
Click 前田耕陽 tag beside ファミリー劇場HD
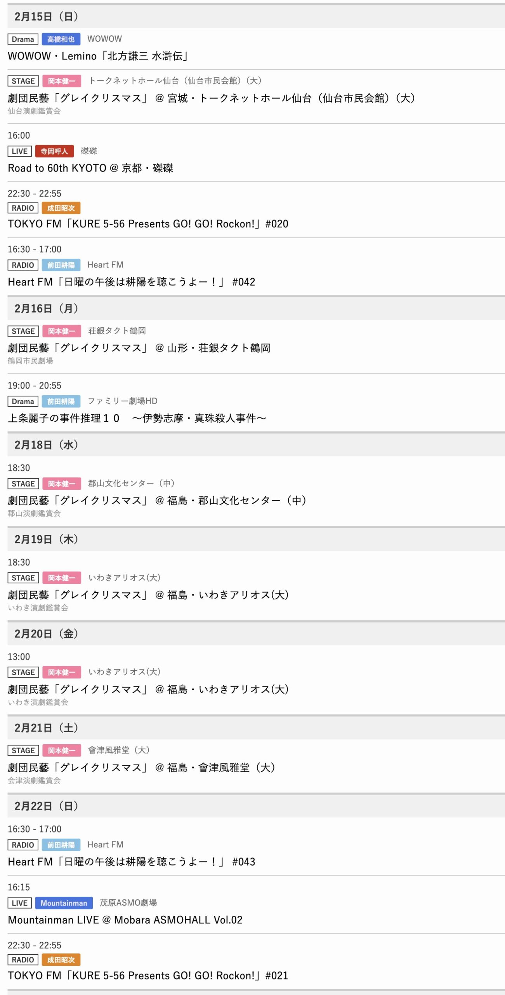coord(61,401)
